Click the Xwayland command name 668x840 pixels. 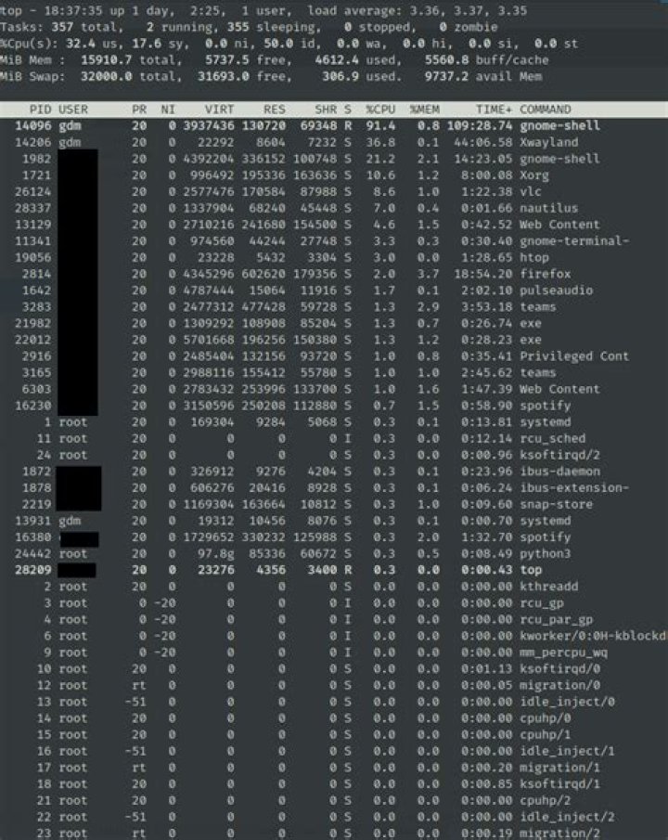(548, 143)
